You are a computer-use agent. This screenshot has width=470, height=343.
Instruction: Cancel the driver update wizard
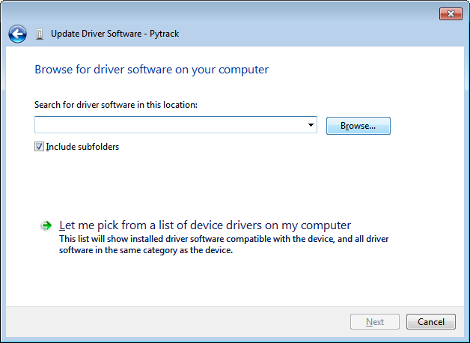coord(430,322)
